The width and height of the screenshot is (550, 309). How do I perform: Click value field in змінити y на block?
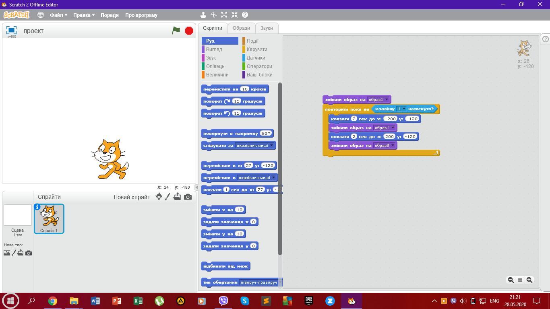(240, 234)
